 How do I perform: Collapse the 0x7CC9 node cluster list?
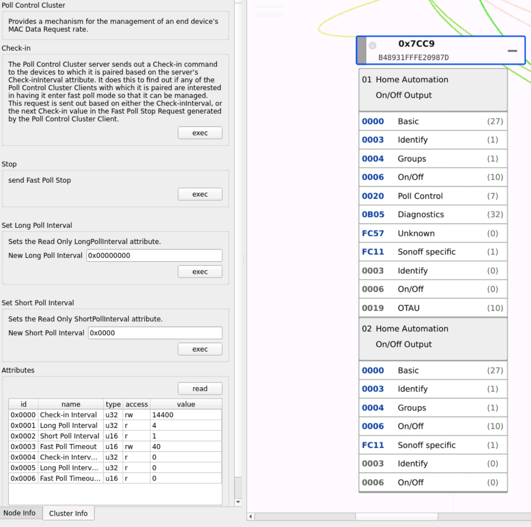point(512,51)
